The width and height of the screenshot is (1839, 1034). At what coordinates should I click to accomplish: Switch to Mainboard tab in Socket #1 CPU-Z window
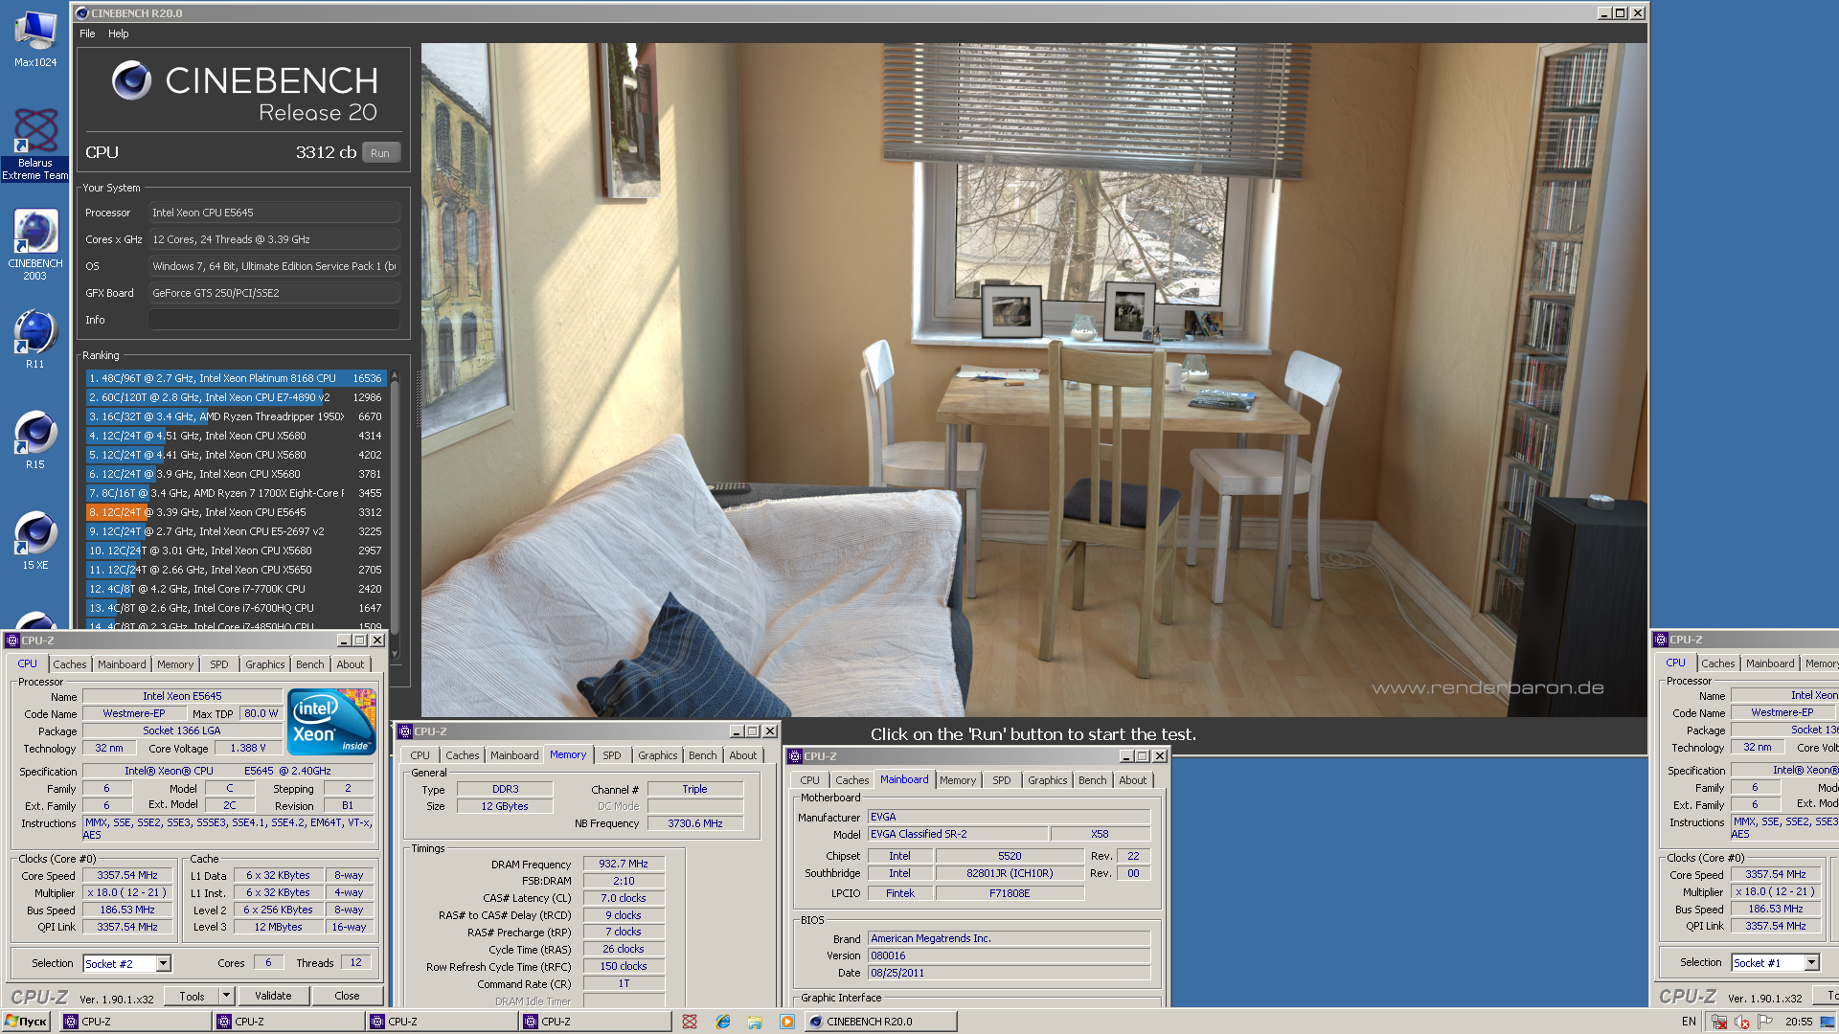click(x=1770, y=663)
